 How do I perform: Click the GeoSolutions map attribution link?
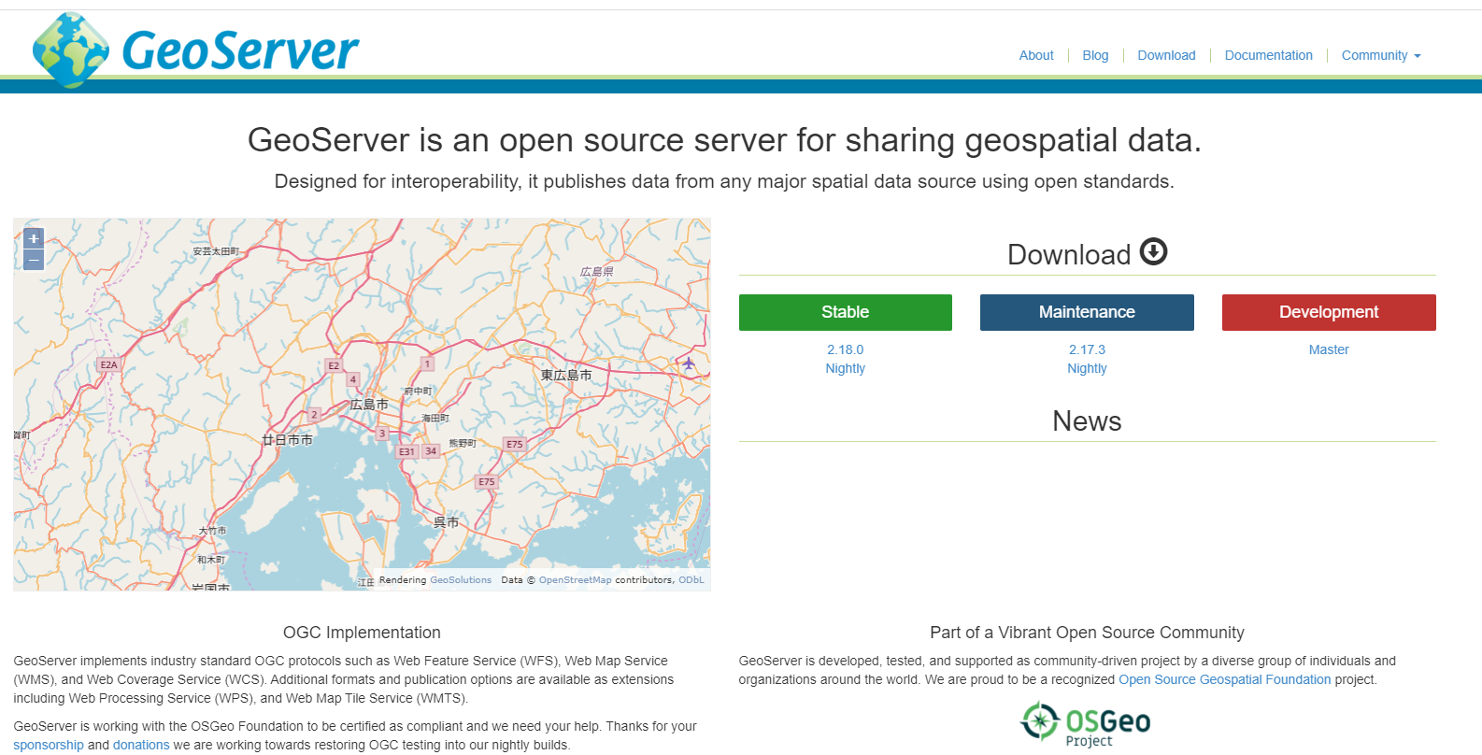(461, 580)
